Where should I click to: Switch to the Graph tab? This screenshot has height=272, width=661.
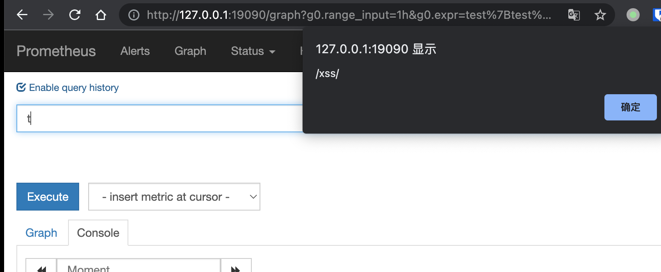(41, 233)
